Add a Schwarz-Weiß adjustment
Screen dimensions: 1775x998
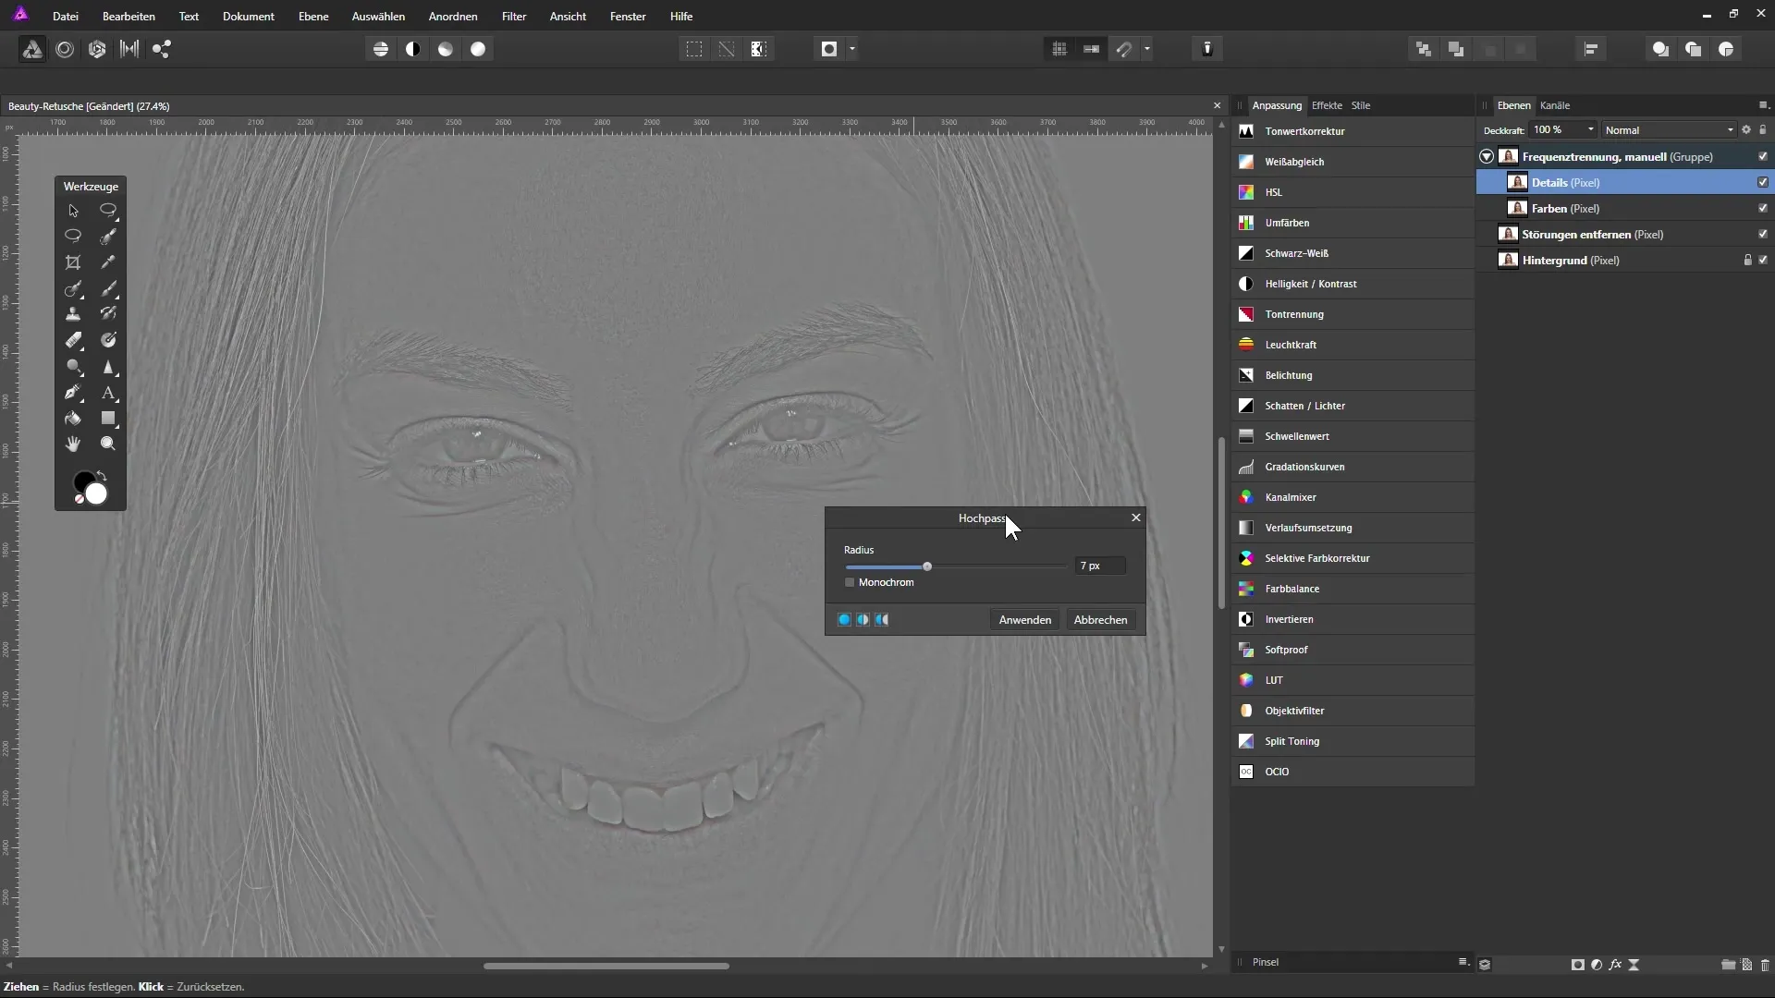point(1353,253)
